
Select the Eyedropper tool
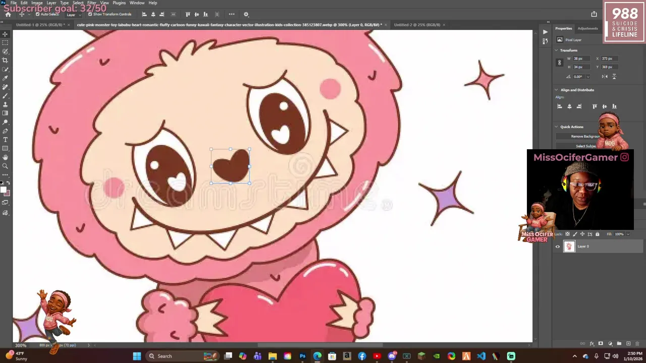click(x=5, y=78)
